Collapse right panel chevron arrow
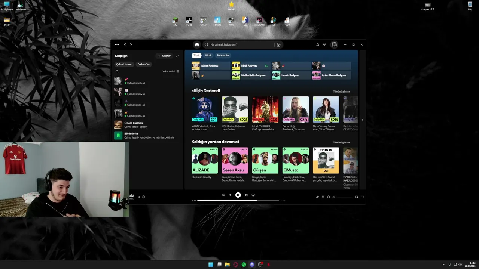 362,120
